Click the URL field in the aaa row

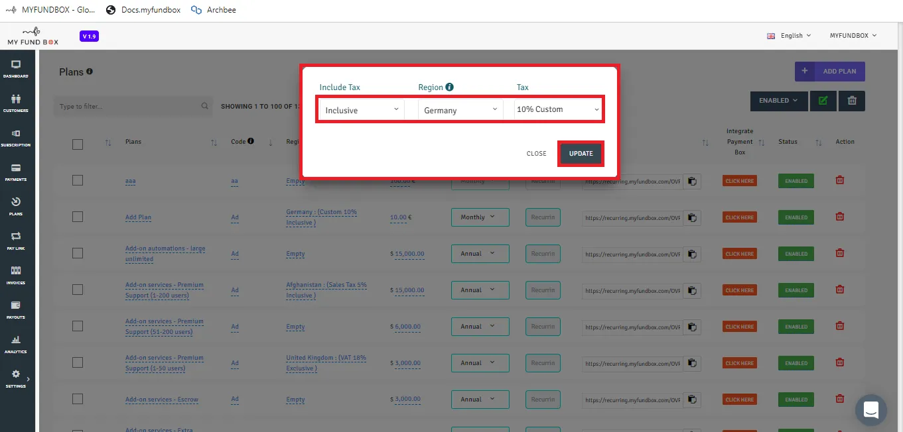(x=632, y=181)
